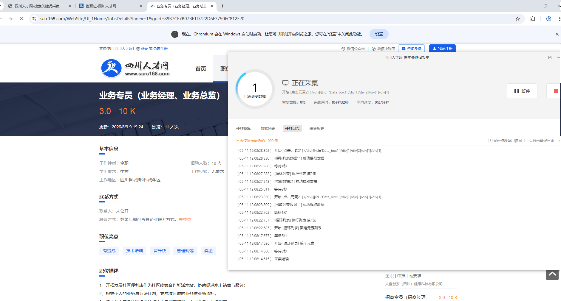Close the 业务专员 job details tab
Viewport: 561px width, 301px height.
coord(212,6)
